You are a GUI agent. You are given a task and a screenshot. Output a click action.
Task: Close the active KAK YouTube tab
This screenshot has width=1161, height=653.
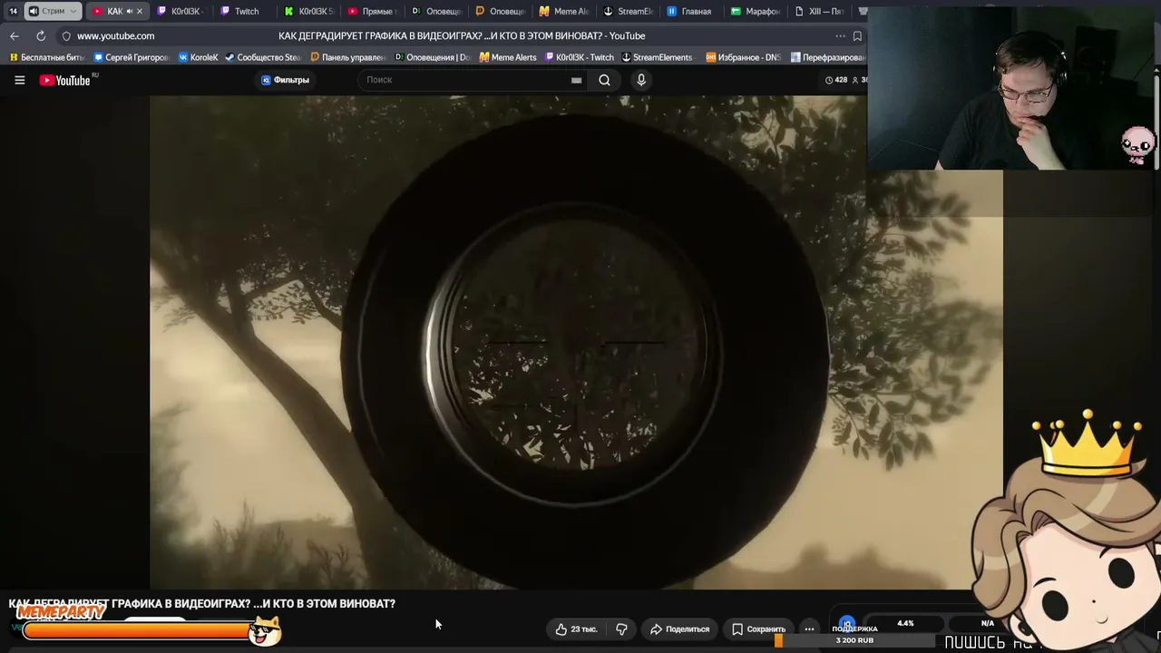pyautogui.click(x=140, y=11)
